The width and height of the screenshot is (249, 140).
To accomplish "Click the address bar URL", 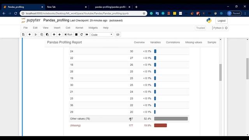I will pyautogui.click(x=77, y=14).
